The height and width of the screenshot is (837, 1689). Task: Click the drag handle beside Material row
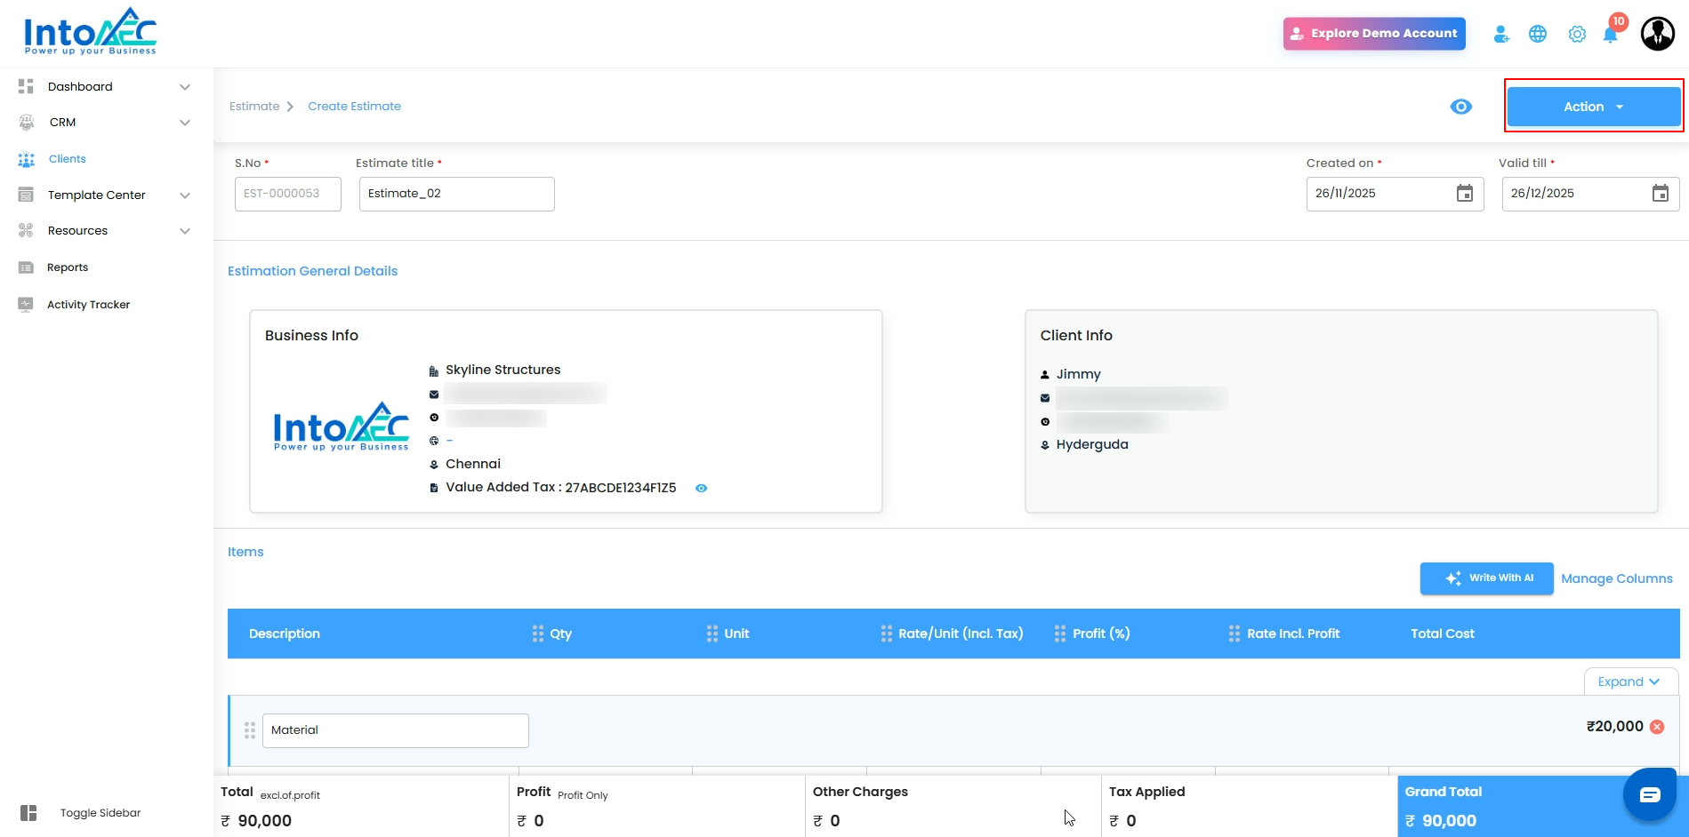coord(250,730)
